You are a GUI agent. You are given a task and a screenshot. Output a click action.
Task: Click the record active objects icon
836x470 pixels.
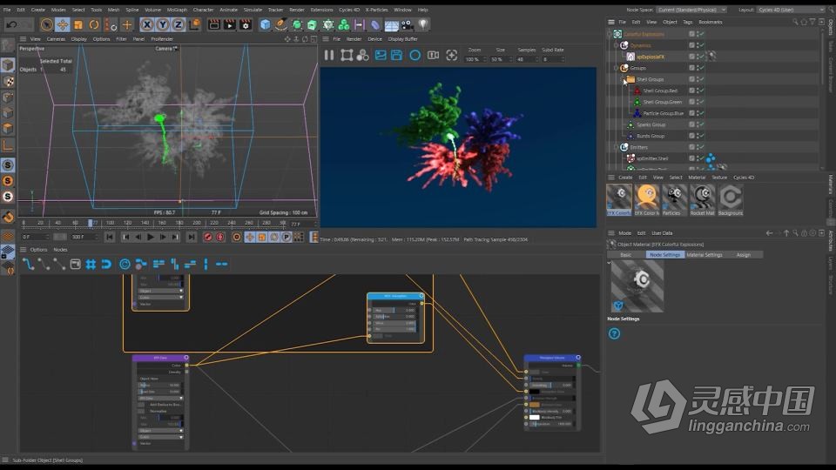click(x=208, y=237)
